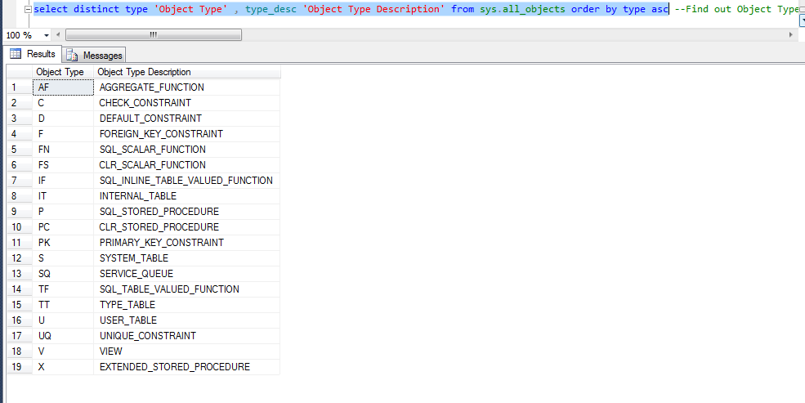Select the CHECK_CONSTRAINT cell

coord(187,103)
